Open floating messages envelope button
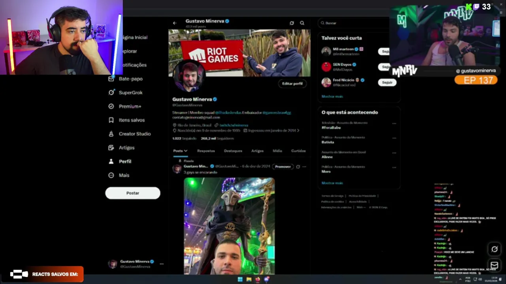This screenshot has width=506, height=284. click(494, 265)
